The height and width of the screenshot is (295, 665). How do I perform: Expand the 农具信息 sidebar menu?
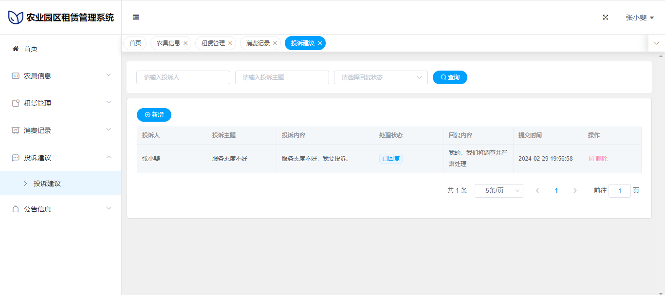coord(60,76)
